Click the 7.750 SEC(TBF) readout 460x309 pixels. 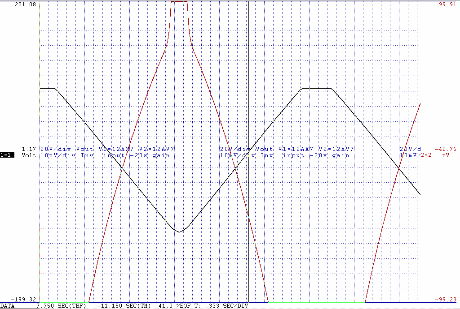62,306
